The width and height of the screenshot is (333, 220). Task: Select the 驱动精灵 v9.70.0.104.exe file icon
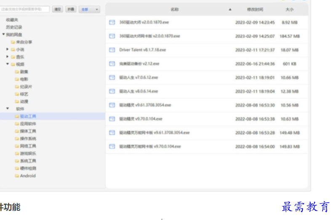[x=112, y=119]
